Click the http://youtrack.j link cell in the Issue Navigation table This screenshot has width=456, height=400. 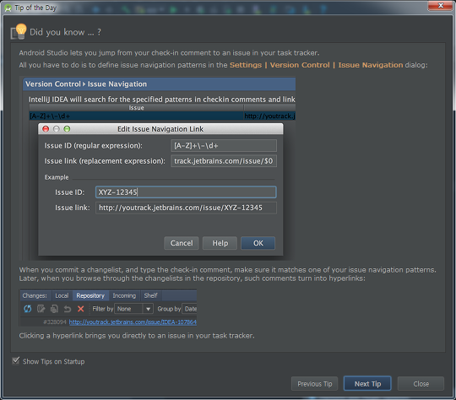pos(269,116)
